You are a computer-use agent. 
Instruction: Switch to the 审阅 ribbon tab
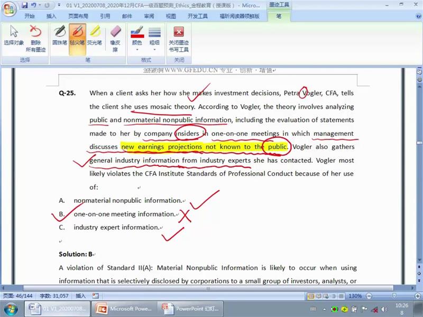[x=149, y=16]
